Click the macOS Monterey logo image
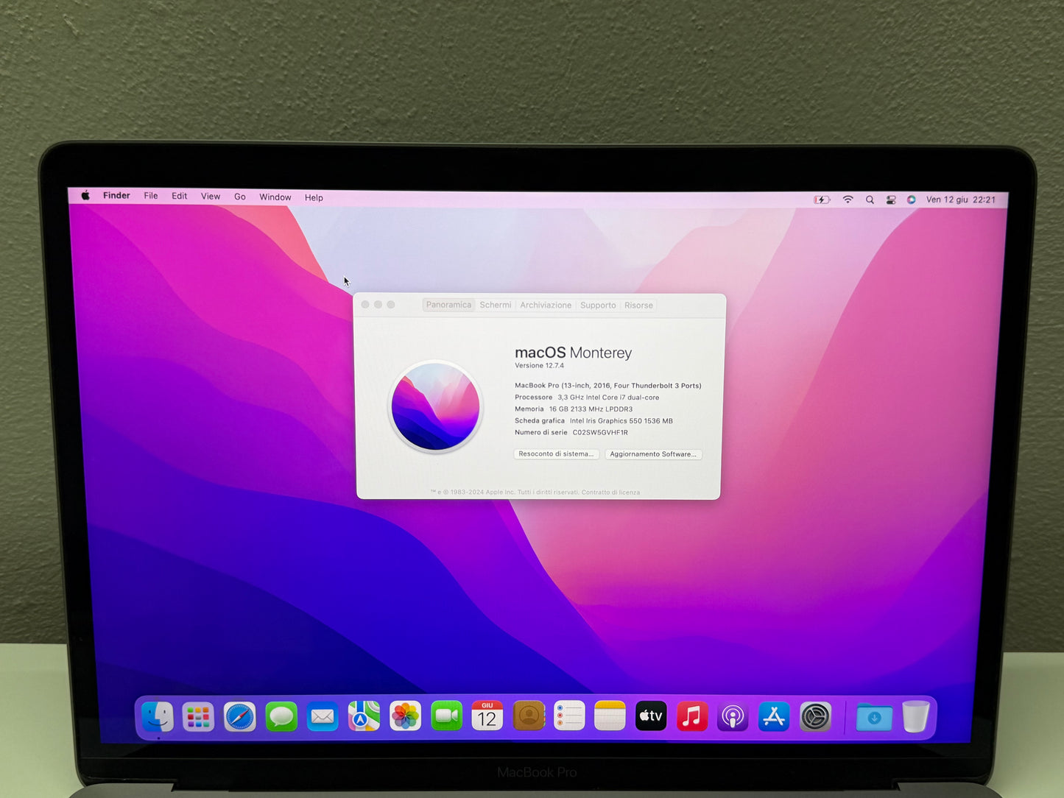Image resolution: width=1064 pixels, height=798 pixels. (435, 406)
